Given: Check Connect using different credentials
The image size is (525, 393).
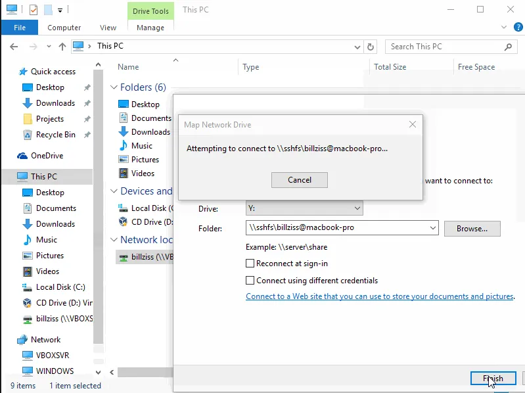Looking at the screenshot, I should coord(250,281).
